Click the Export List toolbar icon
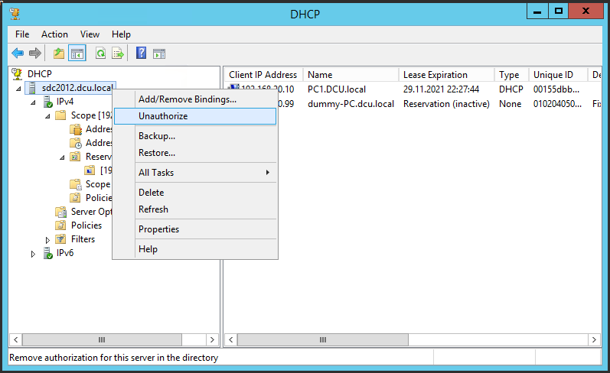This screenshot has width=610, height=373. pyautogui.click(x=118, y=54)
